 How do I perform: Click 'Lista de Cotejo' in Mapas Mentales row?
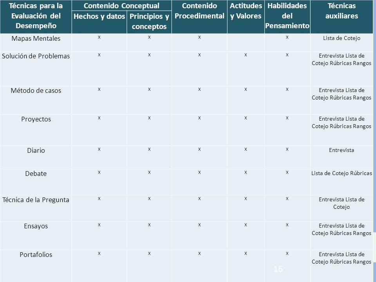(342, 38)
